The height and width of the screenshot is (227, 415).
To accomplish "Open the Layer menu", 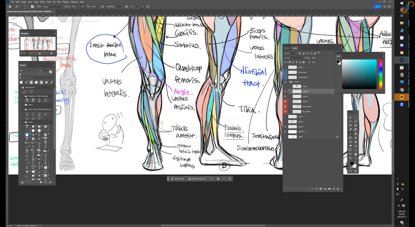I will tap(30, 2).
